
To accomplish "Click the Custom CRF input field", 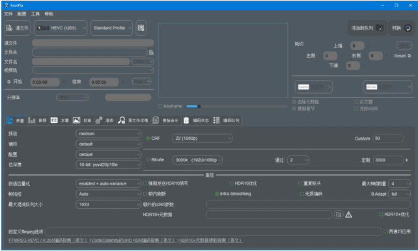I will (388, 139).
